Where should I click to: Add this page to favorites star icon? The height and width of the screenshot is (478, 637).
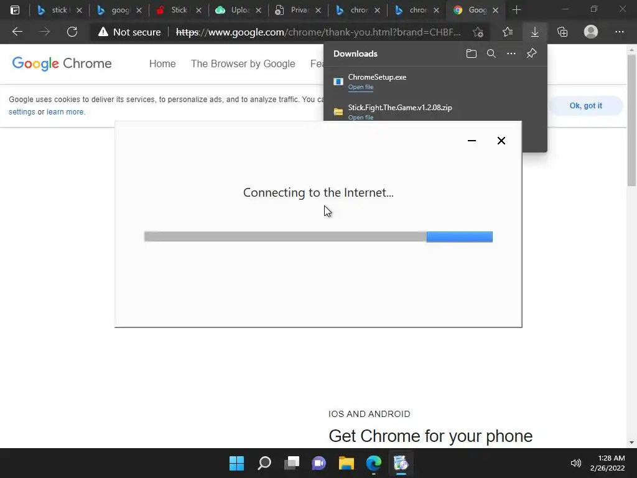(478, 32)
